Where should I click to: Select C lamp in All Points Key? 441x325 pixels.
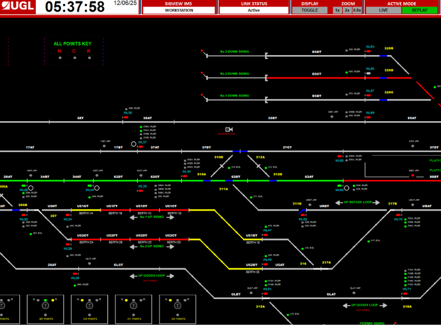pos(74,58)
